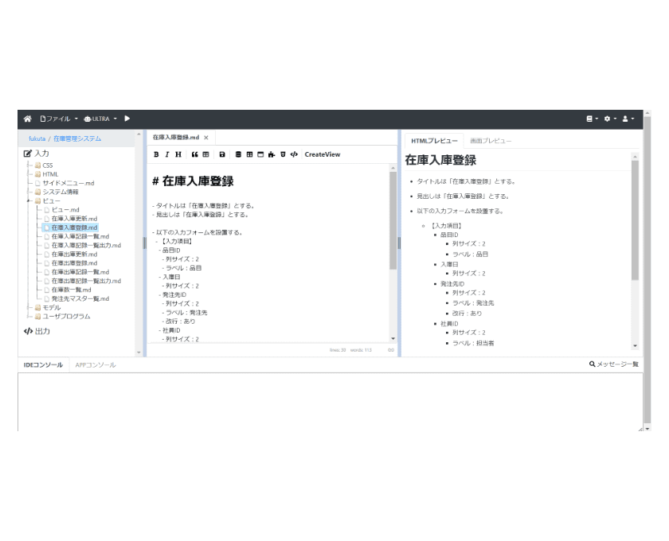Collapse the ビュー folder in tree
Screen dimensions: 669x541
click(x=29, y=200)
